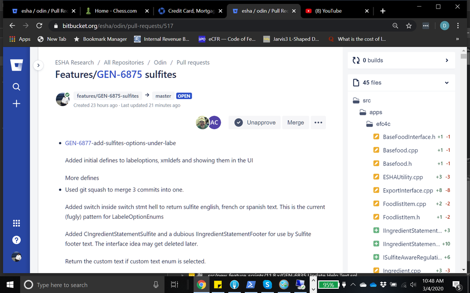Open the Chrome zoom magnifier icon
470x293 pixels.
396,26
